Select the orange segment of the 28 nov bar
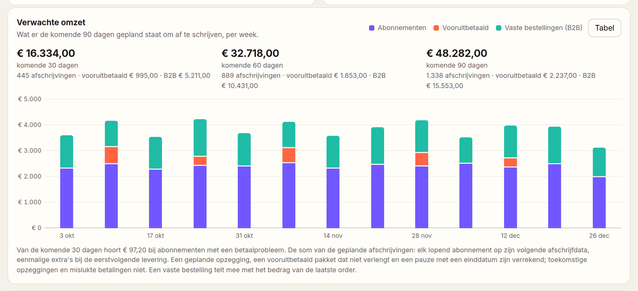 coord(422,160)
